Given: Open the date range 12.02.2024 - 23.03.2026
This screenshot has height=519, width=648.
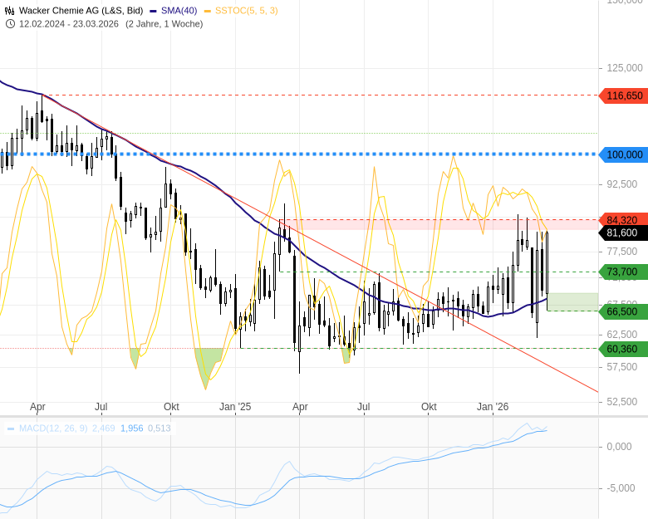Looking at the screenshot, I should (x=69, y=23).
